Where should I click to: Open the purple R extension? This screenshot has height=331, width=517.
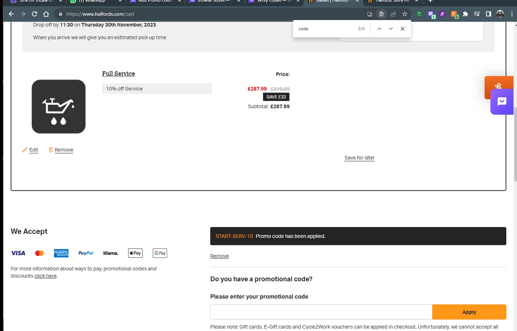[x=443, y=14]
